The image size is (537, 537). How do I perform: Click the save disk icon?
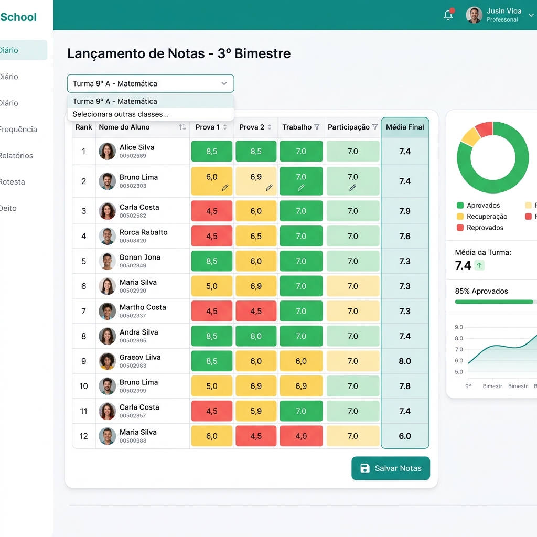(365, 468)
